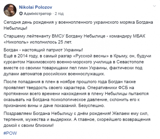
Task: Click the paragraph starting Ещё в 2014 году
Action: click(77, 65)
